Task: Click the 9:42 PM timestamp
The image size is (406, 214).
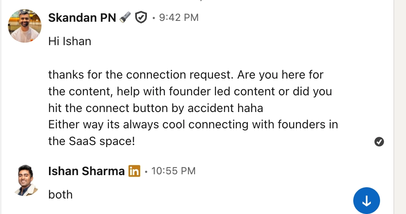Action: point(179,18)
